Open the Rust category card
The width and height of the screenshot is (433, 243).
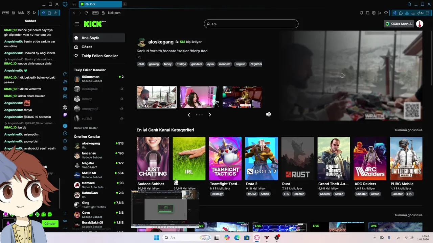pyautogui.click(x=298, y=158)
